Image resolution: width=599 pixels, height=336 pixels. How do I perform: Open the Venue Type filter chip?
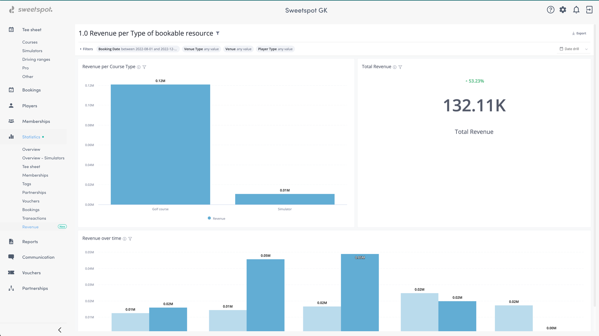click(x=201, y=49)
